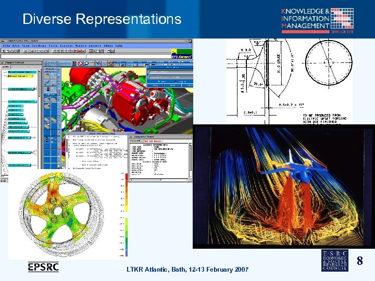
Task: Open the Edit menu
Action: point(16,45)
